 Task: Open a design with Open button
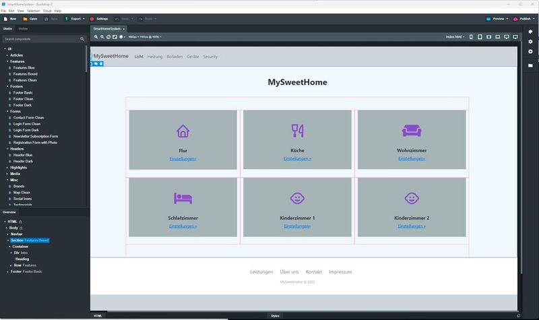[x=30, y=19]
